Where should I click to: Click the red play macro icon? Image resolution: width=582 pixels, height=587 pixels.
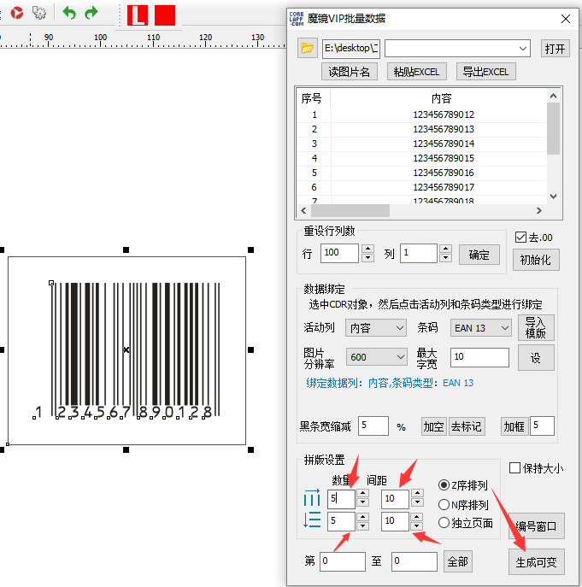pos(17,13)
